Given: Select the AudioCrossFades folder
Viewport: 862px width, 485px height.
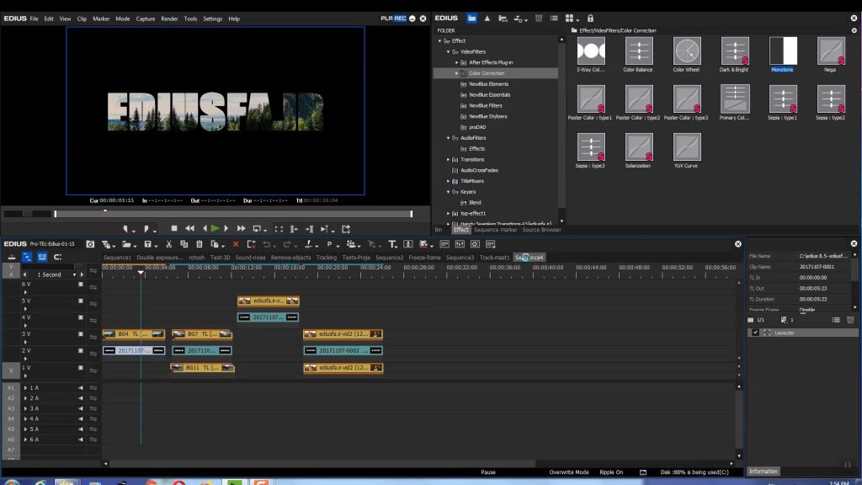Looking at the screenshot, I should [x=479, y=170].
